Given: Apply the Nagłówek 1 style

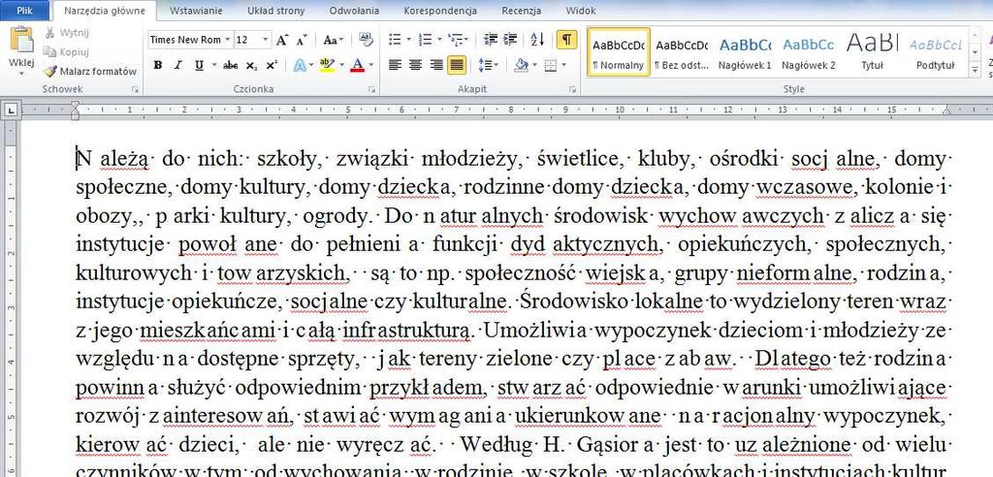Looking at the screenshot, I should [746, 52].
